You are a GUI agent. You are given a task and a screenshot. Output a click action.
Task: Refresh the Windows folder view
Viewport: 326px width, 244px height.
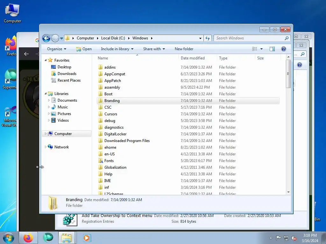[x=208, y=38]
